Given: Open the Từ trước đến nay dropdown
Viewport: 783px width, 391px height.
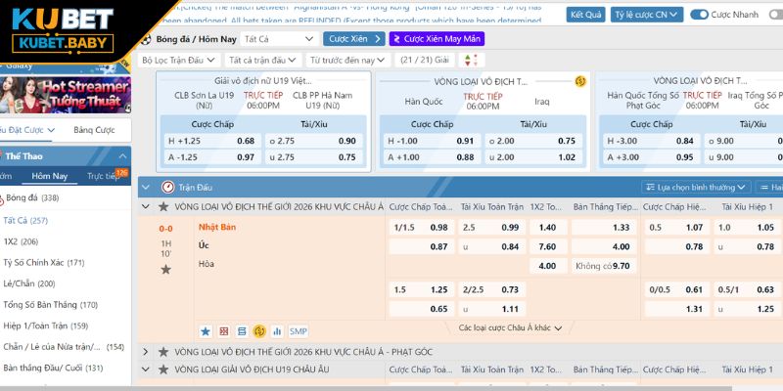Looking at the screenshot, I should point(347,61).
